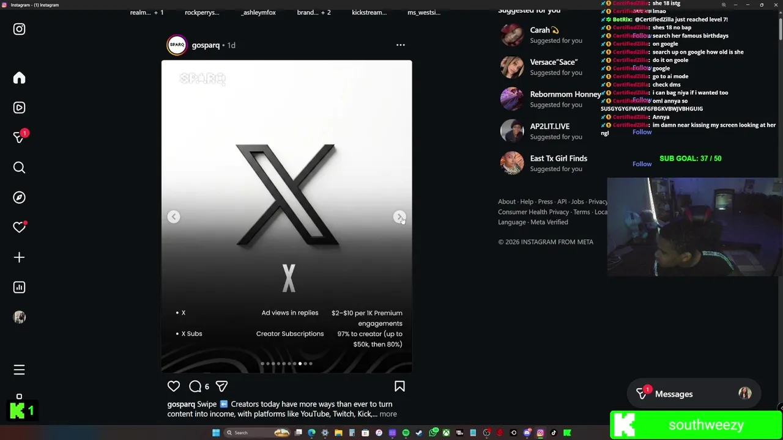
Task: Click the Carah profile picture
Action: [512, 35]
